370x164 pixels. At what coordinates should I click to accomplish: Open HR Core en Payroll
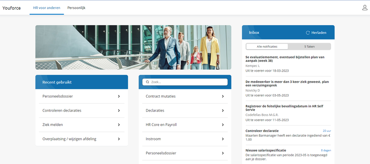[x=185, y=125]
